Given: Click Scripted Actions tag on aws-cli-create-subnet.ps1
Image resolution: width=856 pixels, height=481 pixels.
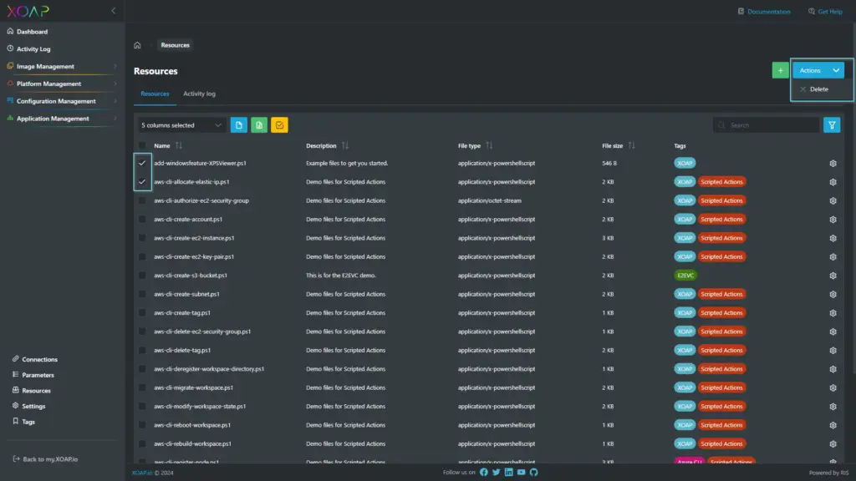Looking at the screenshot, I should tap(721, 294).
